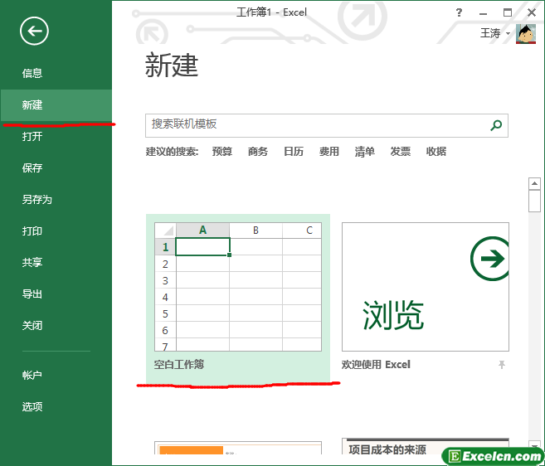Click the 商务 suggested search
Image resolution: width=545 pixels, height=466 pixels.
tap(257, 152)
